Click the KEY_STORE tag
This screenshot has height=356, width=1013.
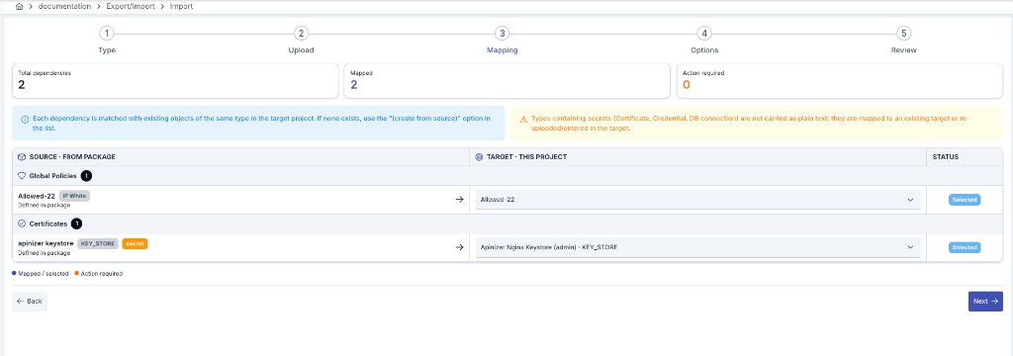(x=98, y=243)
